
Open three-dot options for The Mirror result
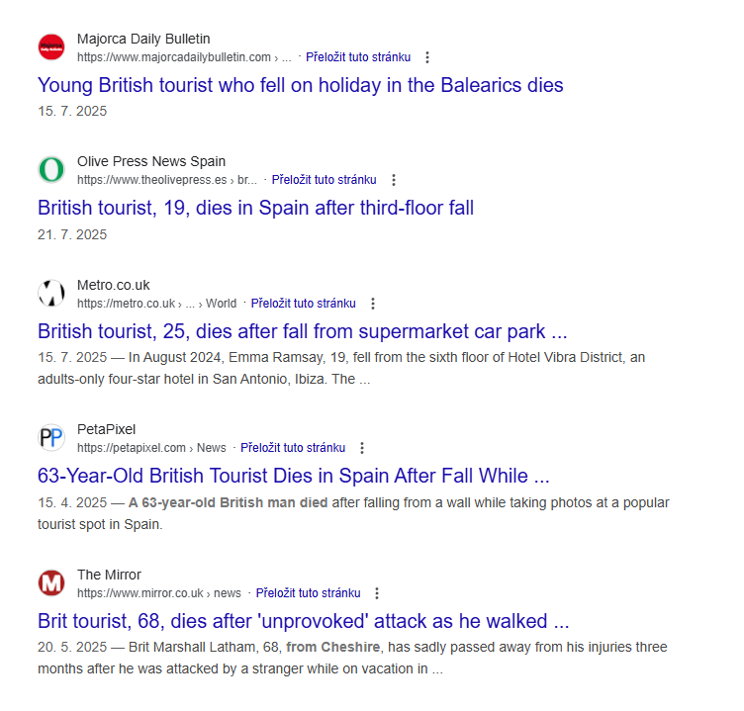pyautogui.click(x=377, y=593)
